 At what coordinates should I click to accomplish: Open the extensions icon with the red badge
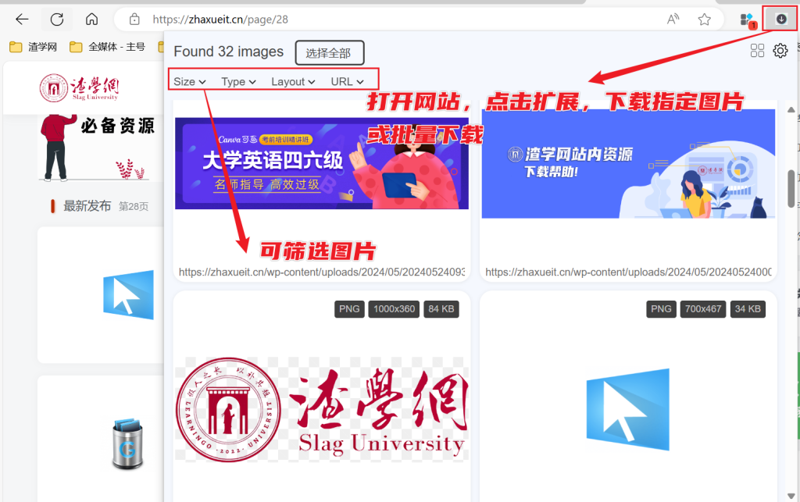click(746, 18)
